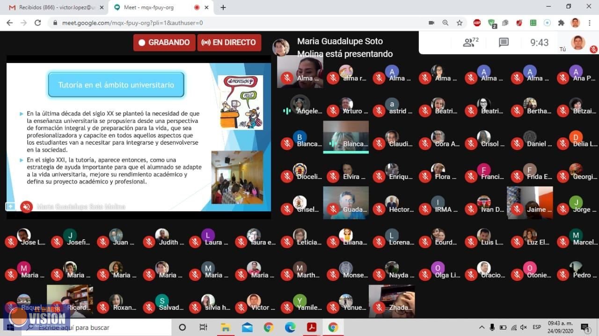Open the participants list showing 72 people
This screenshot has width=599, height=336.
click(470, 43)
